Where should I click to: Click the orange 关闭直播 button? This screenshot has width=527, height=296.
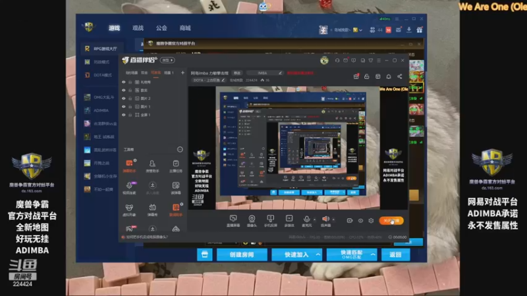pyautogui.click(x=391, y=220)
